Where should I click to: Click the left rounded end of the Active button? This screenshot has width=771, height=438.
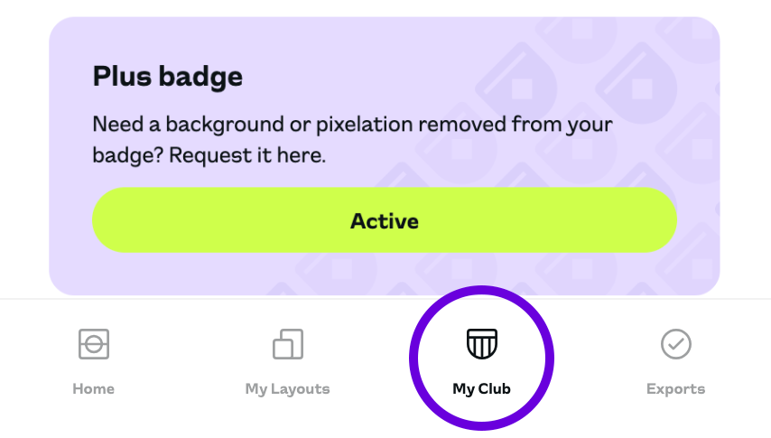point(111,220)
